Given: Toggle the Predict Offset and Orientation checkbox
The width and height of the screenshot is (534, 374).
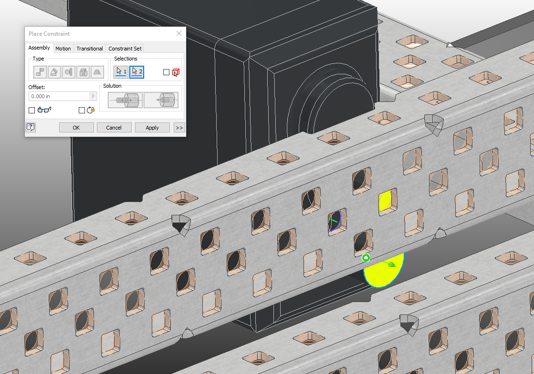Looking at the screenshot, I should point(82,110).
